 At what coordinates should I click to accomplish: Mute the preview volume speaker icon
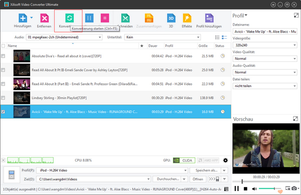click(x=254, y=189)
